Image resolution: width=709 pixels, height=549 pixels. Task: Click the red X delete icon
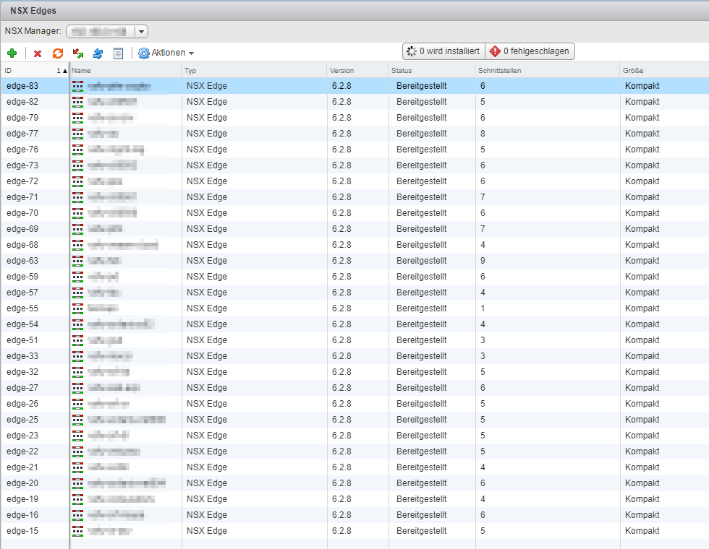click(38, 53)
